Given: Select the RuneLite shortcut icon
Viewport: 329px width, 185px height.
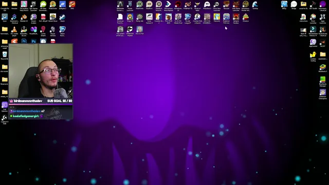Looking at the screenshot, I should coord(323,29).
